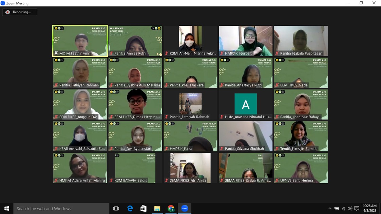Click the Zoom logo in the title bar

click(3, 3)
